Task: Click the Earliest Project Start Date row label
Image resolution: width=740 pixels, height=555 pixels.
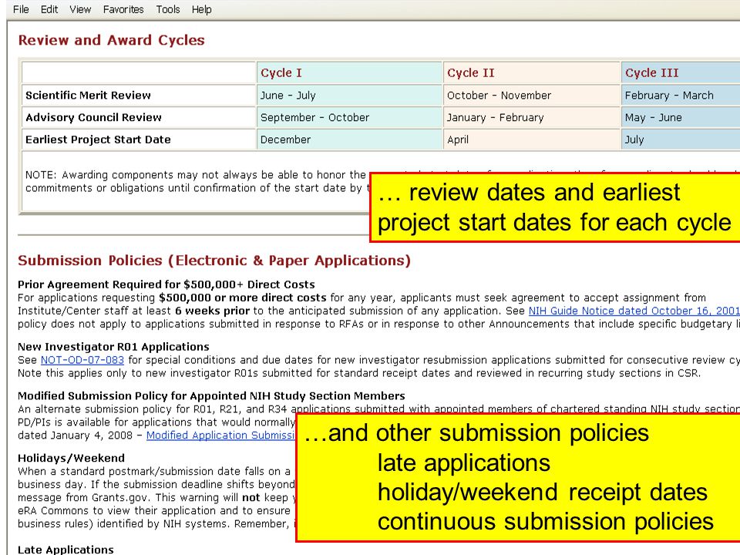Action: [98, 140]
